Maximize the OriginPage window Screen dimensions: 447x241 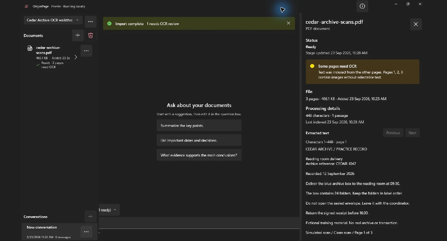pos(408,4)
